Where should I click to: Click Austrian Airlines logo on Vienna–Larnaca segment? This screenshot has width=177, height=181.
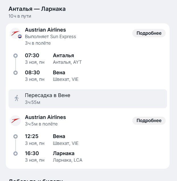[15, 121]
